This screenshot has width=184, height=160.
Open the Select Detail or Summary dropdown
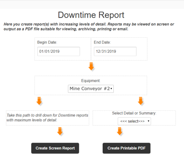point(134,121)
